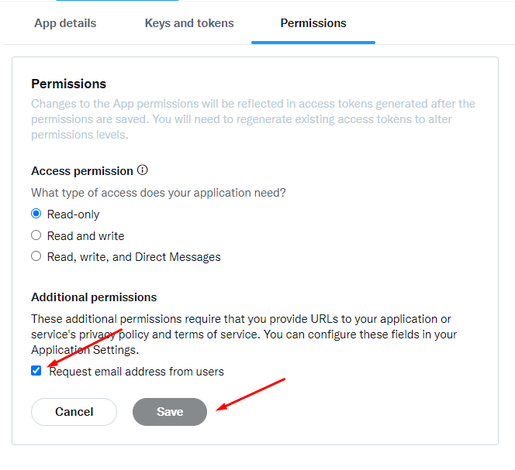Click the Additional permissions heading

[94, 297]
